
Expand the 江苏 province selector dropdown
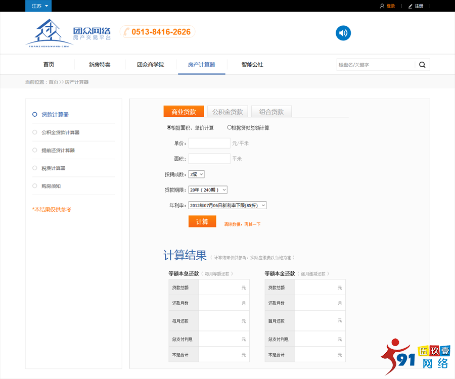(x=38, y=6)
